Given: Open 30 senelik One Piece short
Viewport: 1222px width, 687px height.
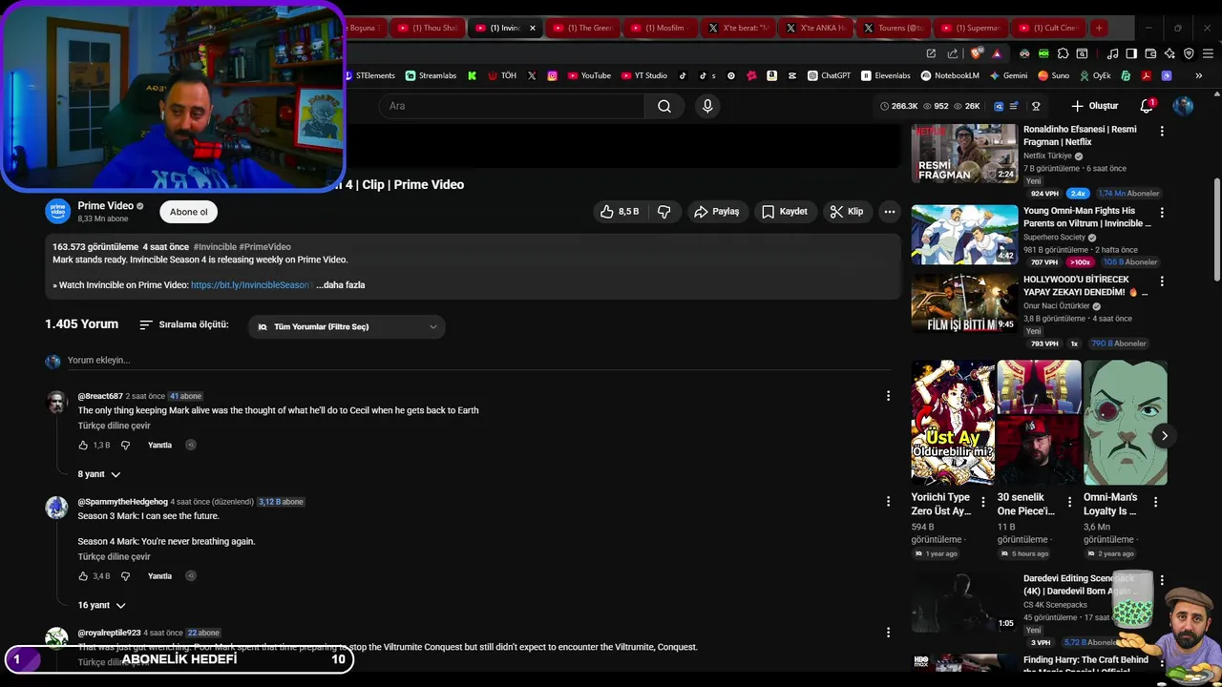Looking at the screenshot, I should click(x=1039, y=423).
